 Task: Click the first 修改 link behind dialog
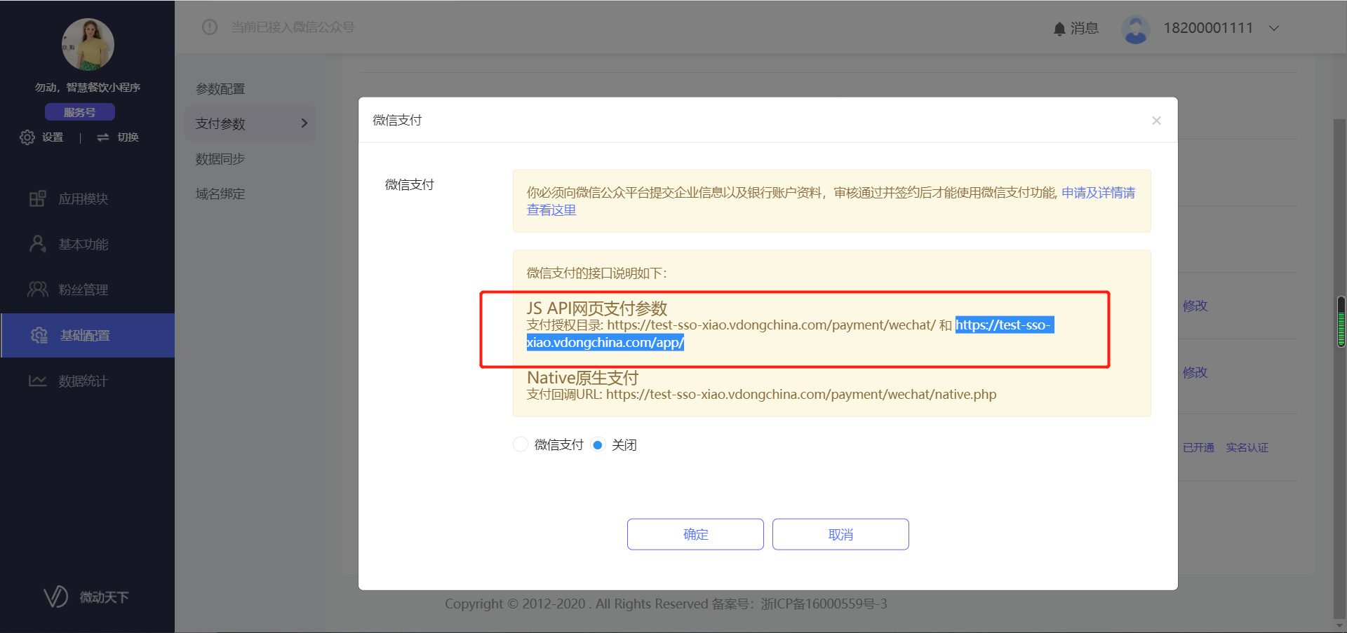coord(1195,306)
